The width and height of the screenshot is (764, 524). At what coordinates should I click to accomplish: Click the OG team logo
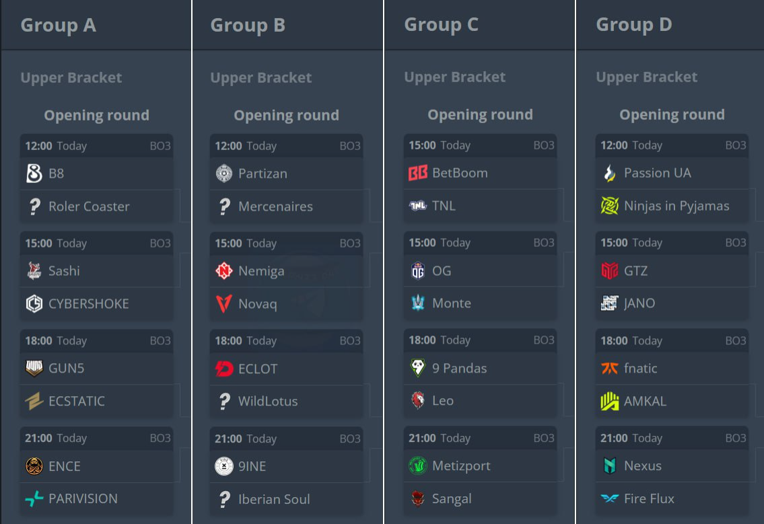coord(417,271)
